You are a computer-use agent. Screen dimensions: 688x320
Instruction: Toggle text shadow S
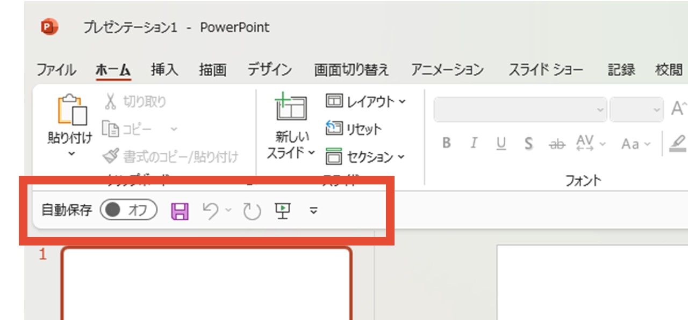(529, 143)
